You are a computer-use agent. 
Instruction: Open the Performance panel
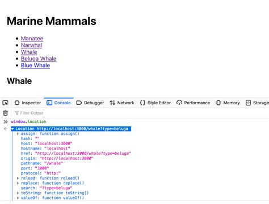tap(193, 103)
